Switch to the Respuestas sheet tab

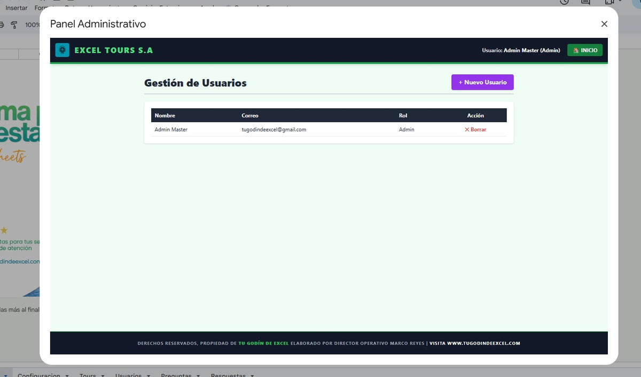pos(228,375)
